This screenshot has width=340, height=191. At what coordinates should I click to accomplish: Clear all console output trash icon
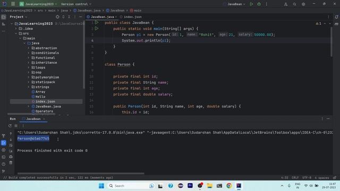[11, 163]
